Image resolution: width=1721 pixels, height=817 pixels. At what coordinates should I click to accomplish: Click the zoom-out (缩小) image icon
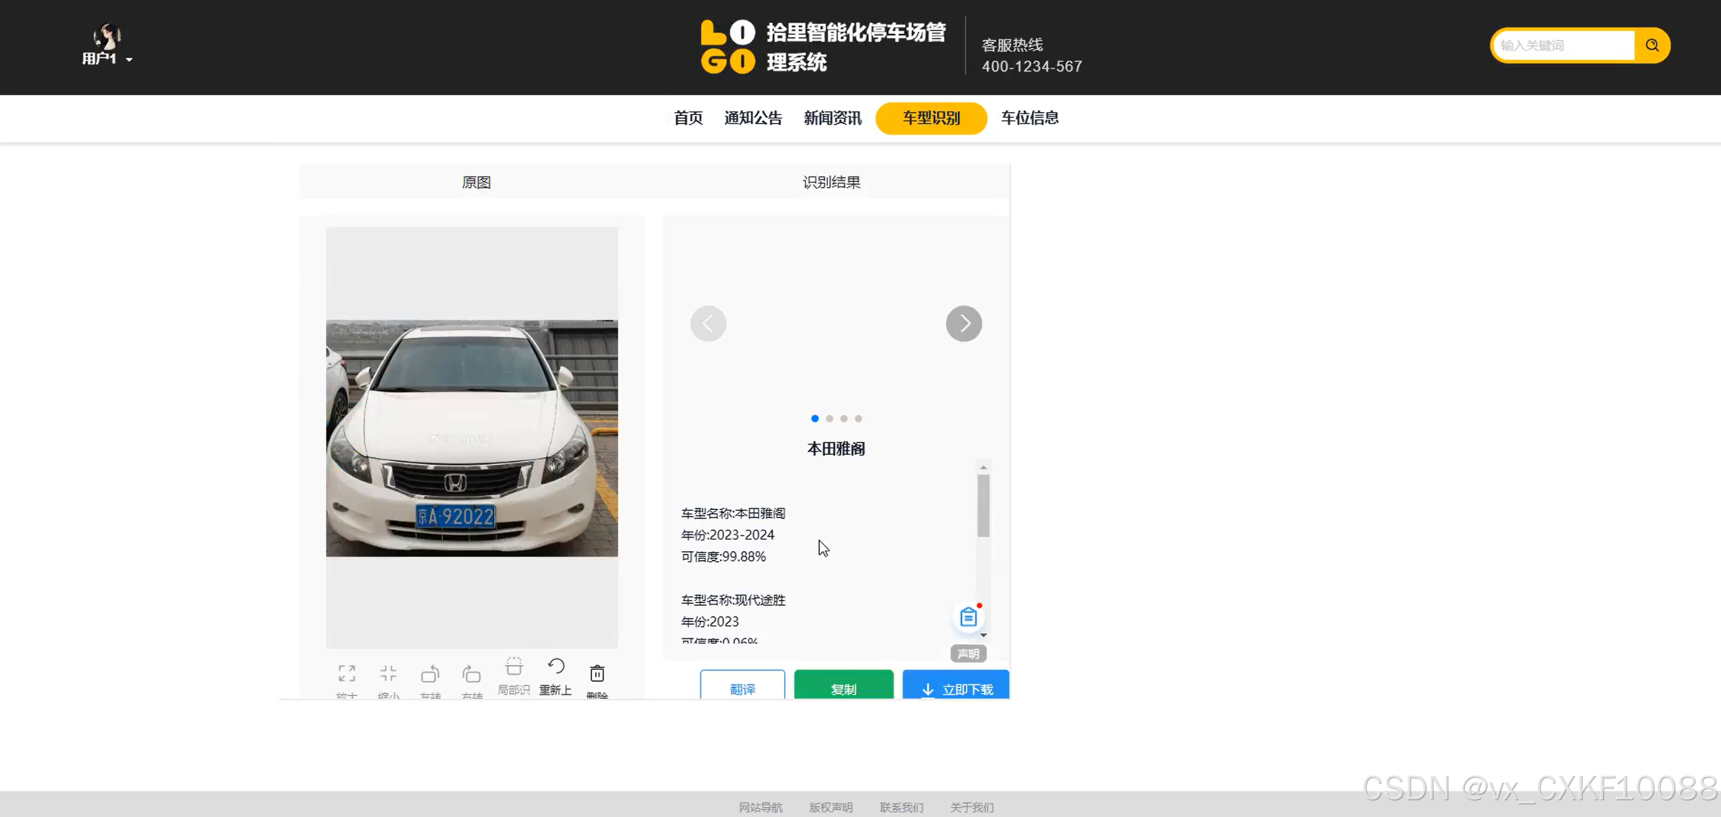tap(388, 673)
